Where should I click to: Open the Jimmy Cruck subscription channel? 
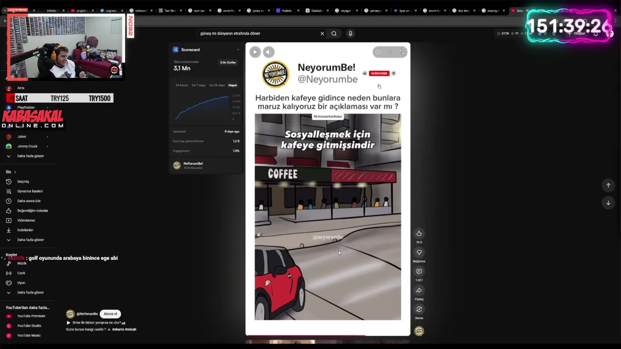coord(27,146)
